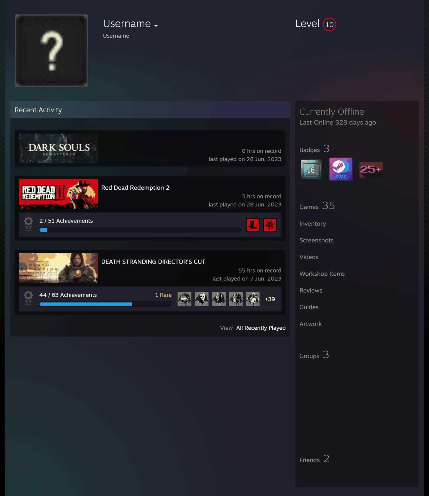The height and width of the screenshot is (496, 429).
Task: Open Red Dead Redemption 2 game banner
Action: click(58, 194)
